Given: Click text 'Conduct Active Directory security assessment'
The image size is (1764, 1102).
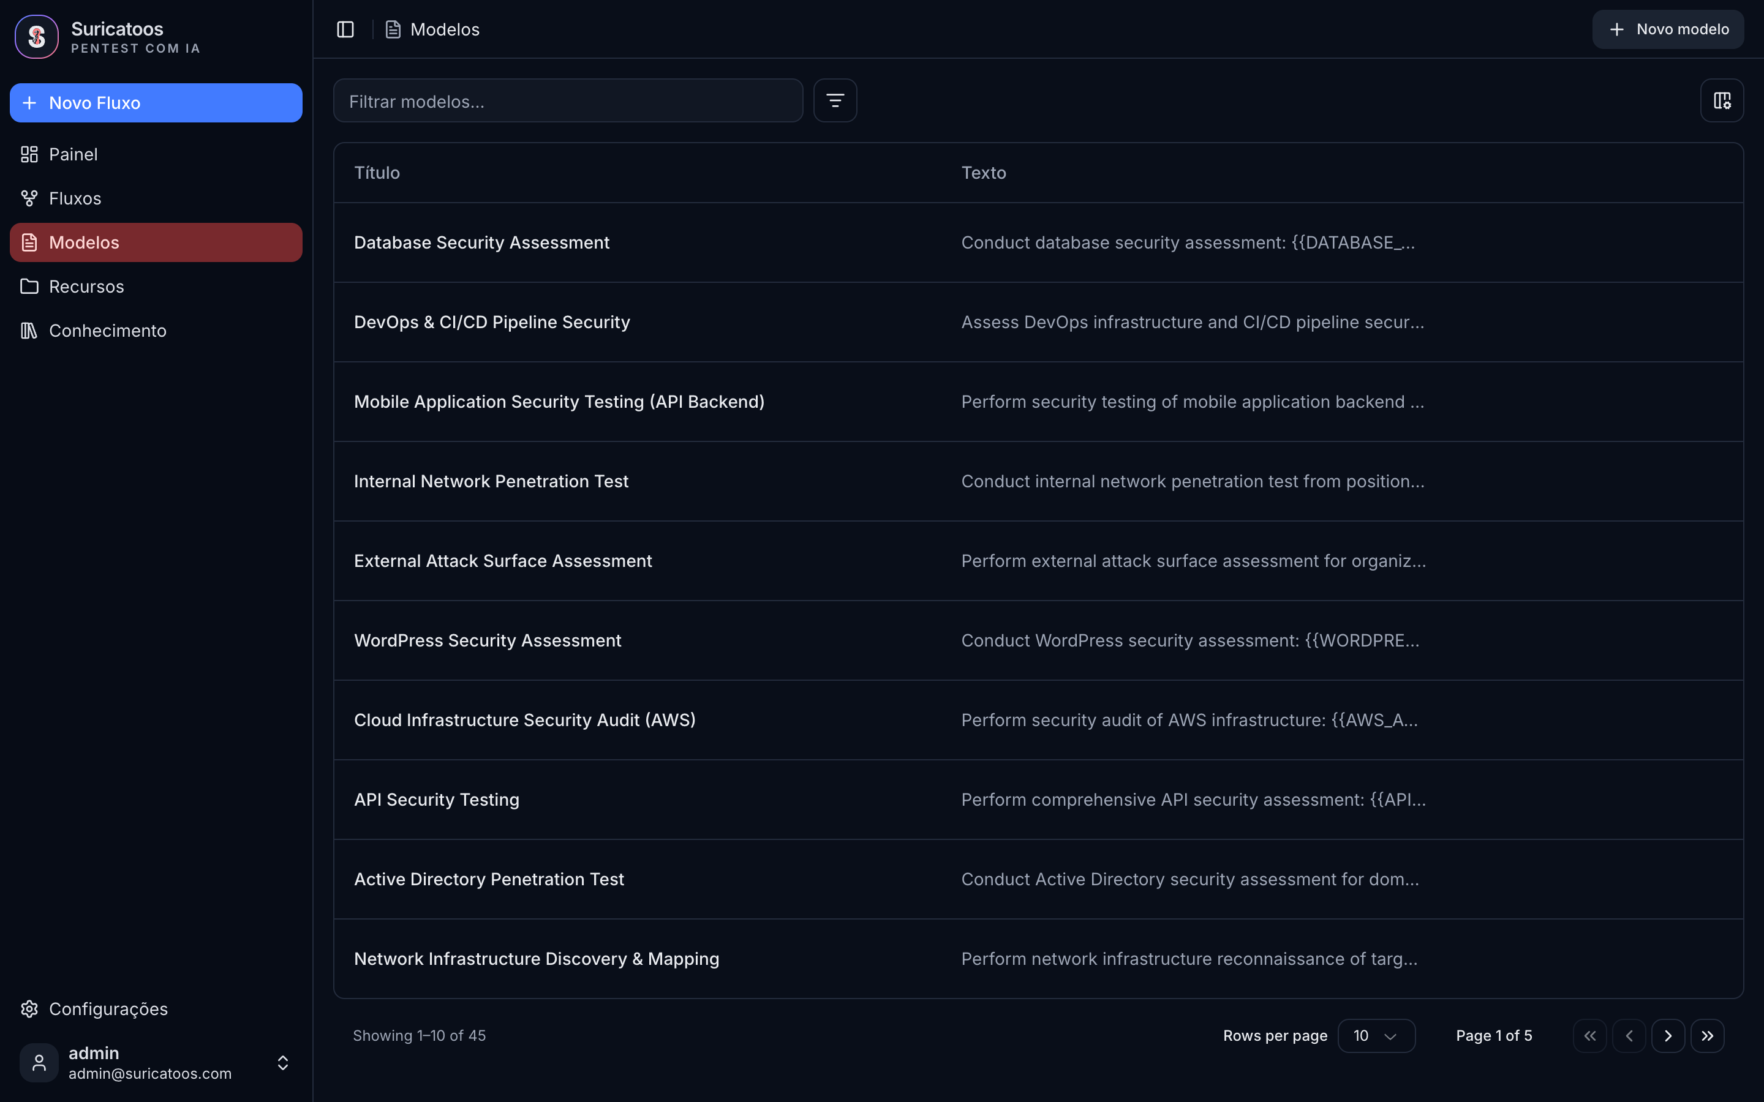Looking at the screenshot, I should coord(1150,879).
